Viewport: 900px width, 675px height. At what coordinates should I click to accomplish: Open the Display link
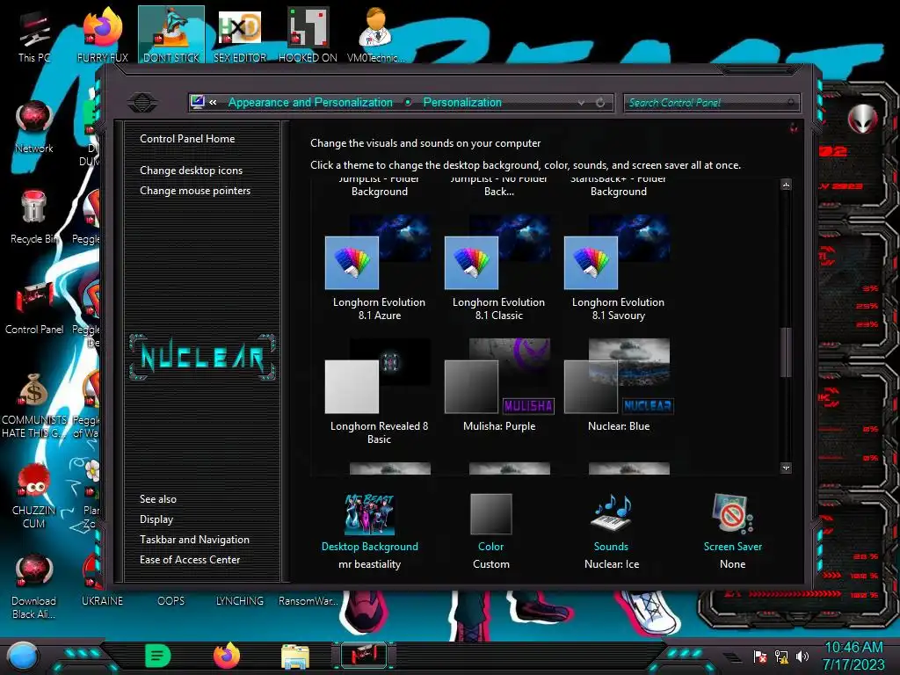(x=156, y=519)
